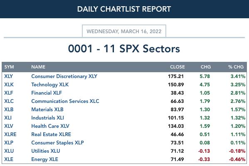This screenshot has height=166, width=249.
Task: Open the XLY symbol link
Action: (x=8, y=76)
